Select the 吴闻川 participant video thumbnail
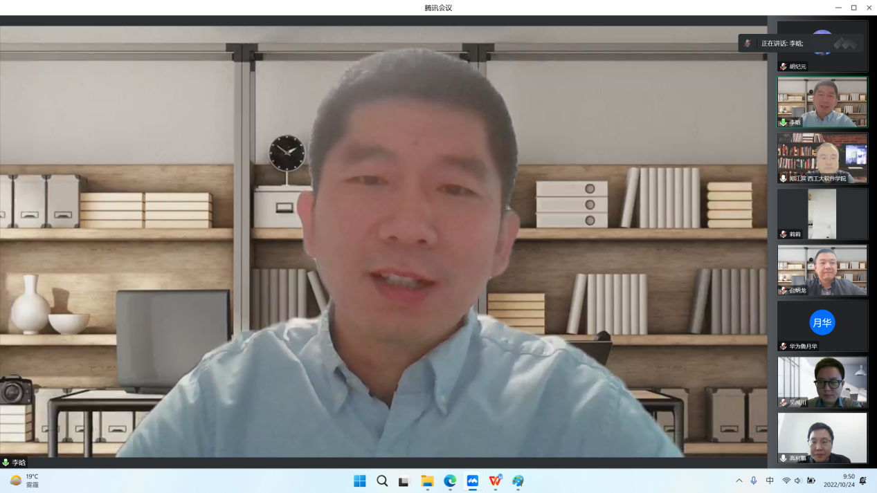The height and width of the screenshot is (493, 877). pos(822,381)
